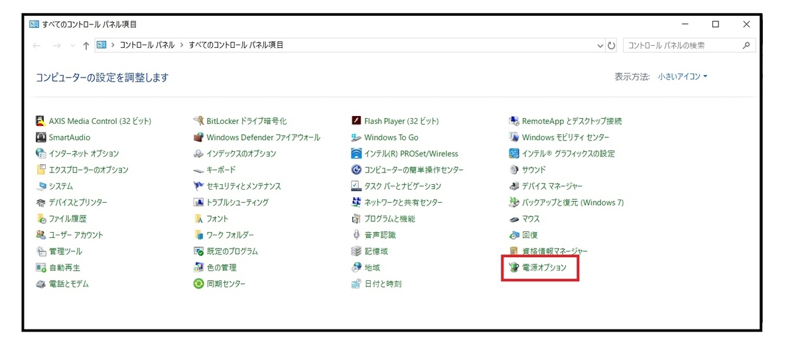Click the インテル PROSet/Wireless icon
The width and height of the screenshot is (796, 356).
pyautogui.click(x=356, y=154)
